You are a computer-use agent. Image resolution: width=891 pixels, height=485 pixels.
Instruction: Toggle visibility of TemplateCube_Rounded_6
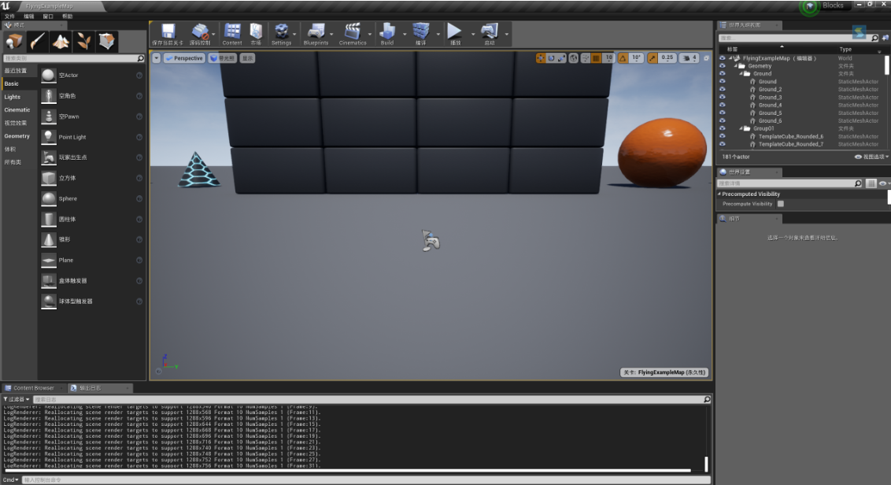coord(722,137)
